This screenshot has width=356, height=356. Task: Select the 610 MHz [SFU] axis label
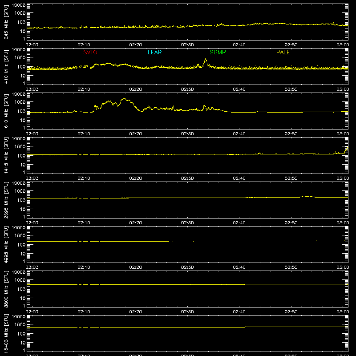point(6,111)
